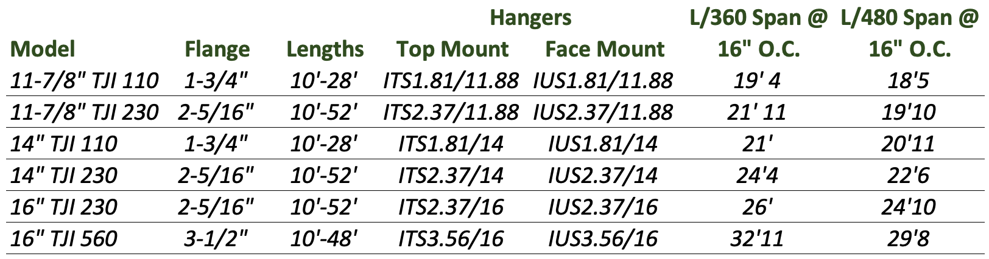This screenshot has height=259, width=989.
Task: Click the ITS3.56/16 hanger cell
Action: click(451, 238)
